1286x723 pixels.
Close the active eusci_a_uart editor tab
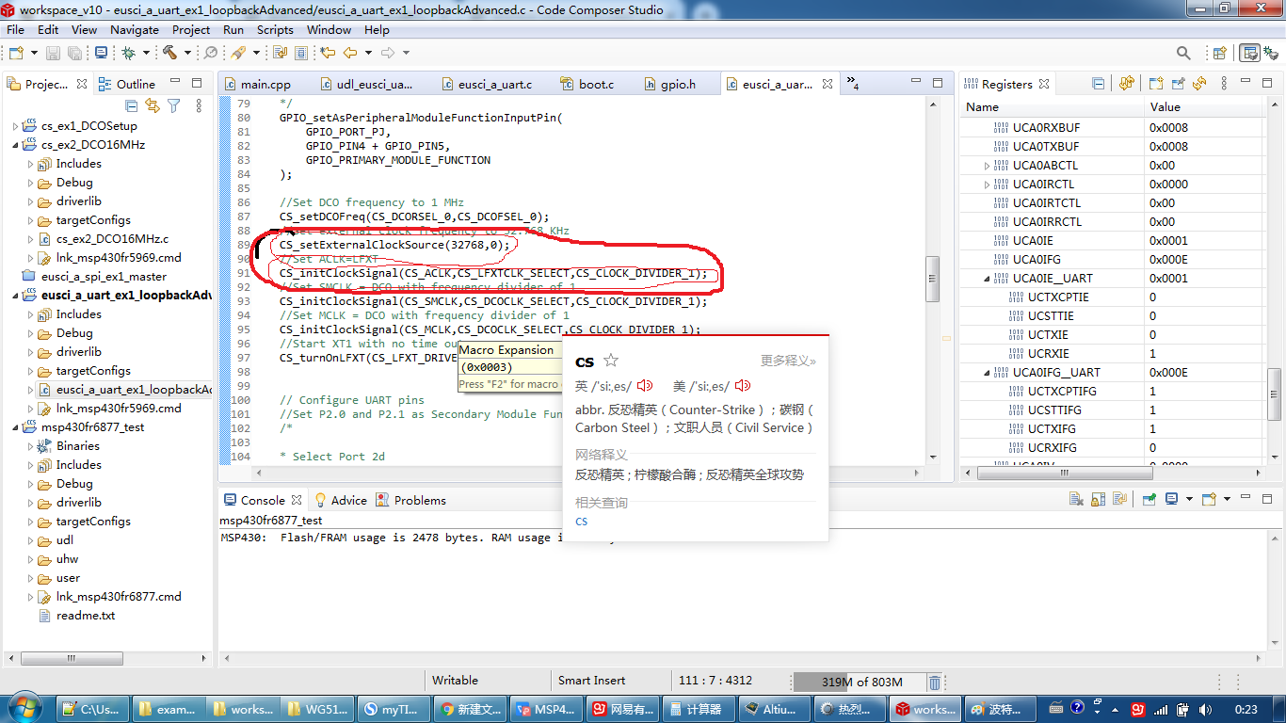coord(828,84)
